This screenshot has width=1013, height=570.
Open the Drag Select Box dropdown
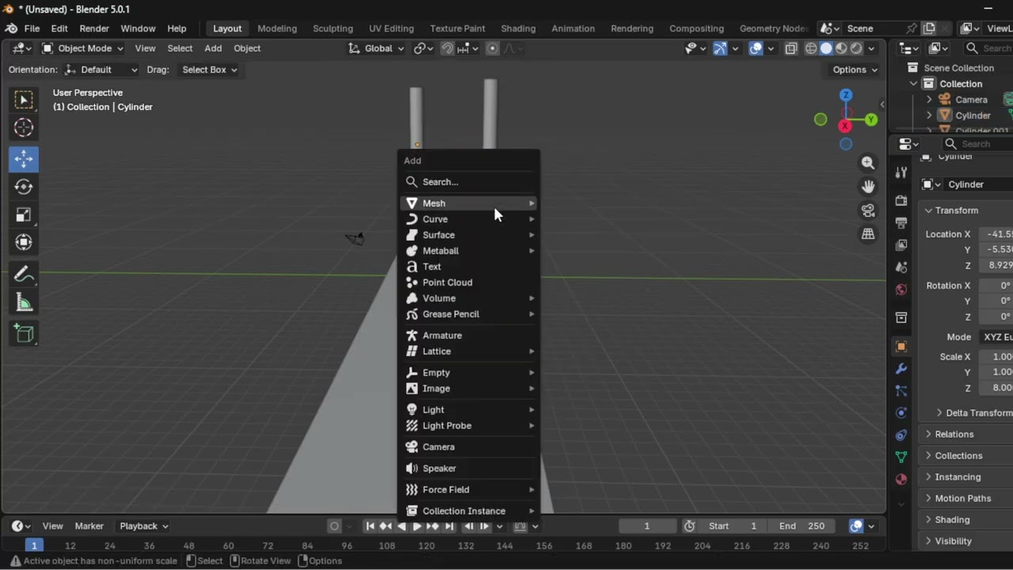click(x=208, y=70)
